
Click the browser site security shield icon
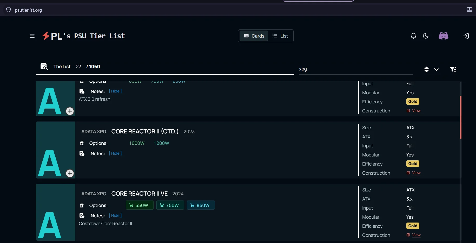pyautogui.click(x=9, y=10)
